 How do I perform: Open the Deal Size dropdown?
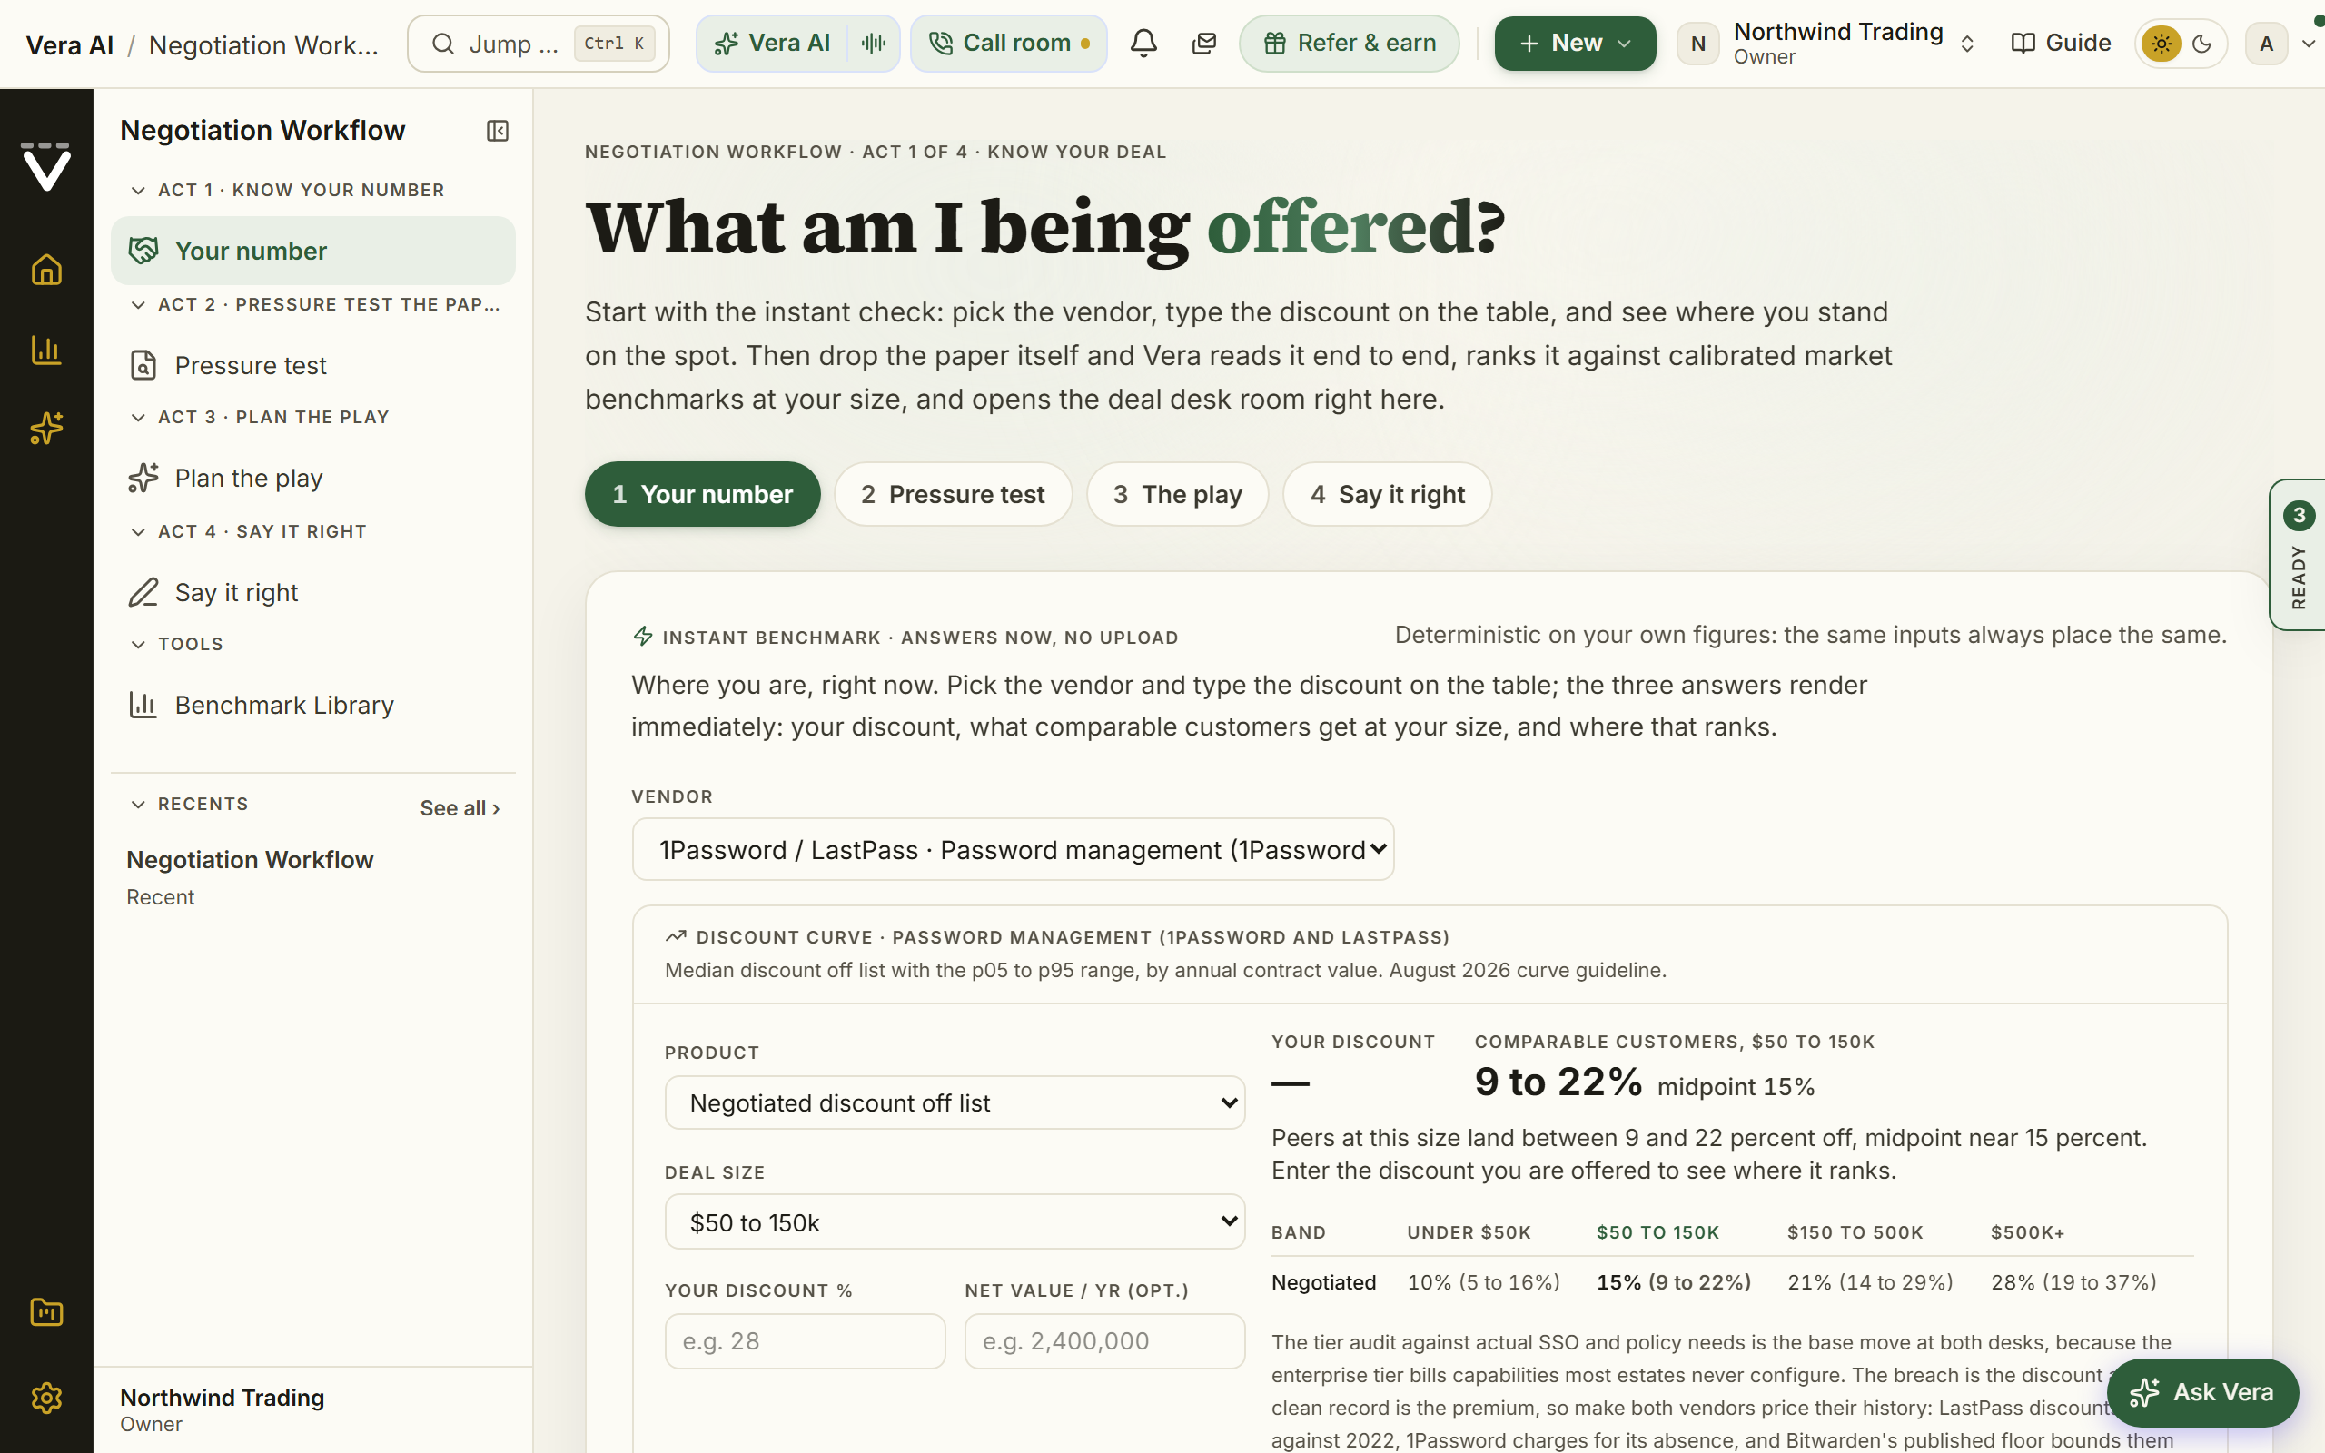tap(955, 1221)
